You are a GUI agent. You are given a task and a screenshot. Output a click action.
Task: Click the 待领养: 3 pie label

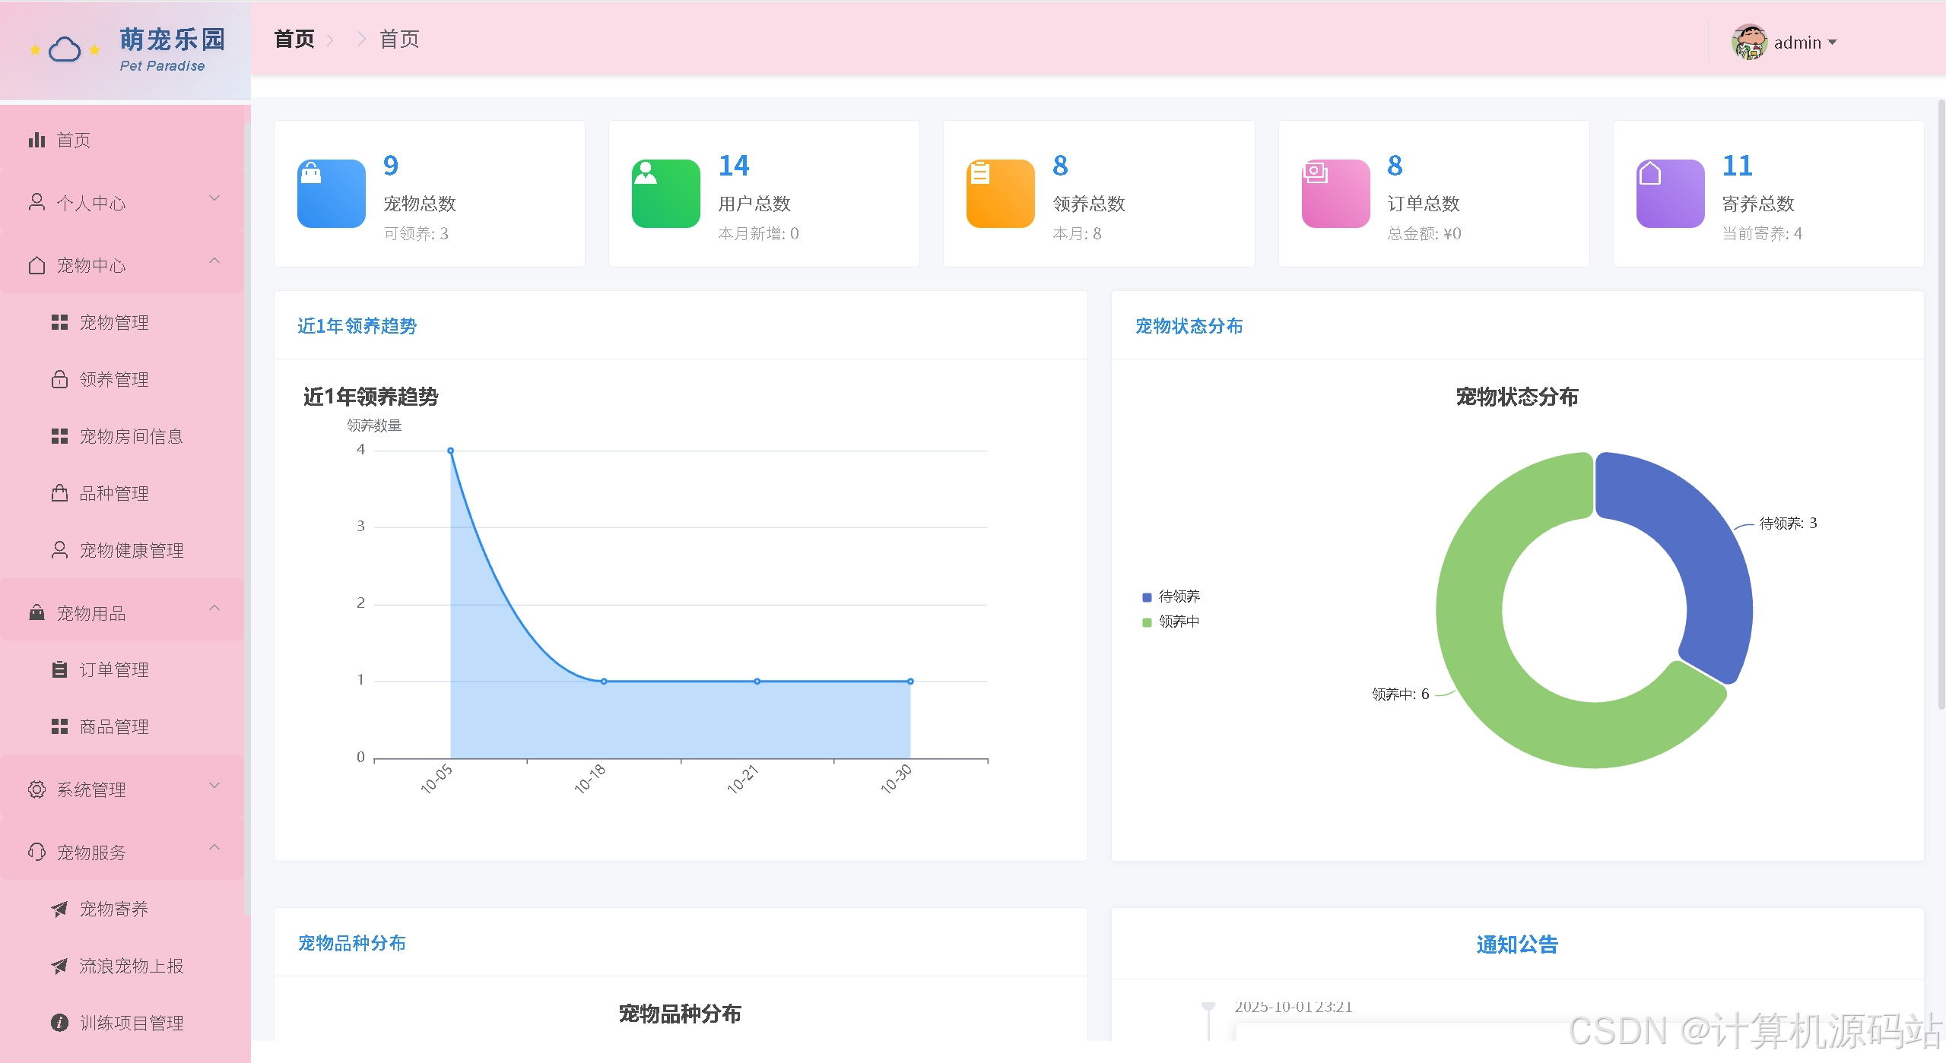tap(1788, 524)
